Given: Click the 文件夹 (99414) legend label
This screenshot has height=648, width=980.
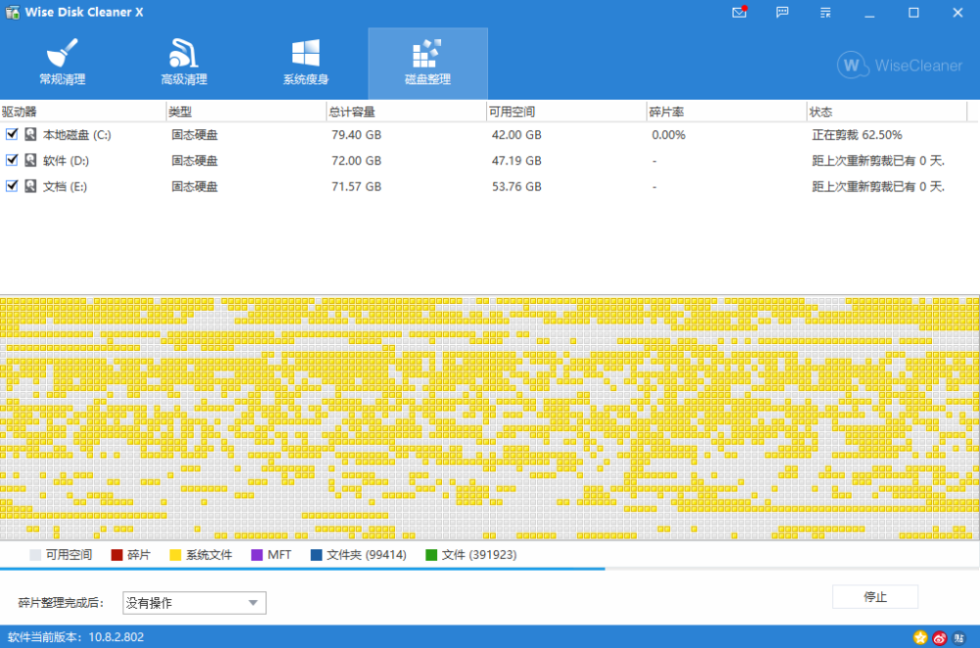Looking at the screenshot, I should (x=367, y=555).
